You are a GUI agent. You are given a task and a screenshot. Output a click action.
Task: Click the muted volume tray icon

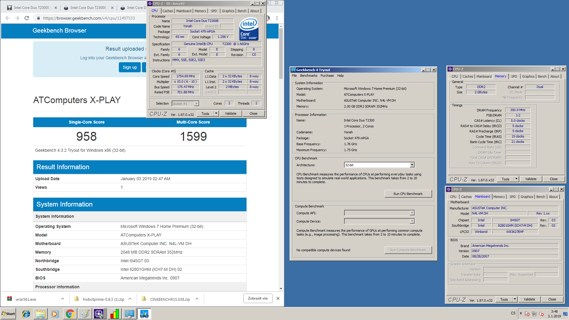(541, 314)
